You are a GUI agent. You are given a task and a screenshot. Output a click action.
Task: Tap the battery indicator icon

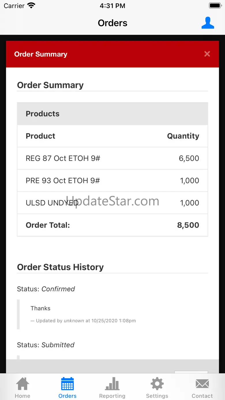tap(215, 5)
